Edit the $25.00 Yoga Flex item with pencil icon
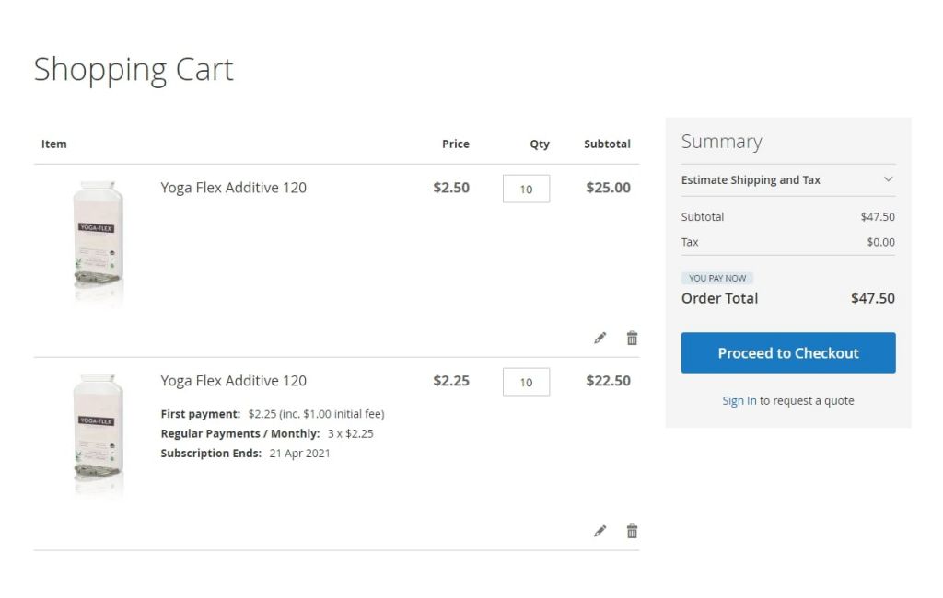This screenshot has width=943, height=598. click(x=600, y=338)
